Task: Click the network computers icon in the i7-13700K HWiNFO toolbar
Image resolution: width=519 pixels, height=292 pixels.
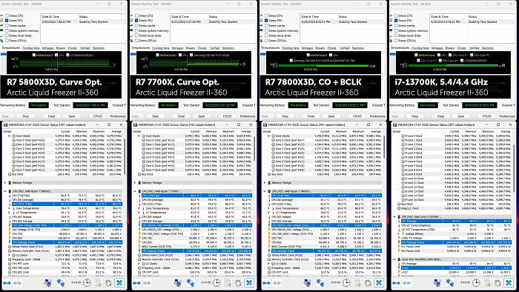Action: (450, 282)
